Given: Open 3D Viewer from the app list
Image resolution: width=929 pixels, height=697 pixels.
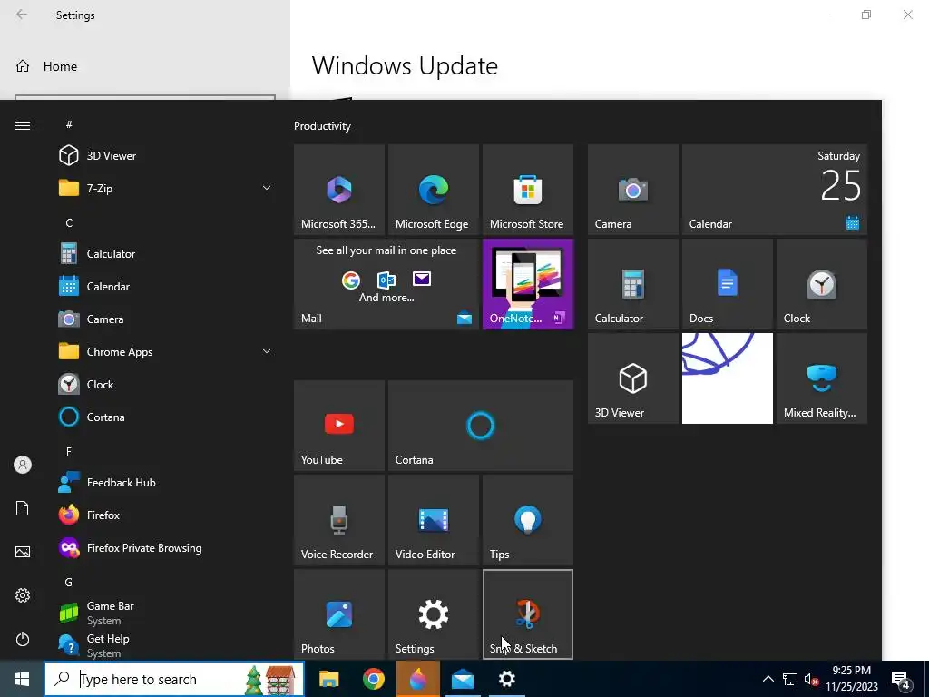Looking at the screenshot, I should click(167, 156).
